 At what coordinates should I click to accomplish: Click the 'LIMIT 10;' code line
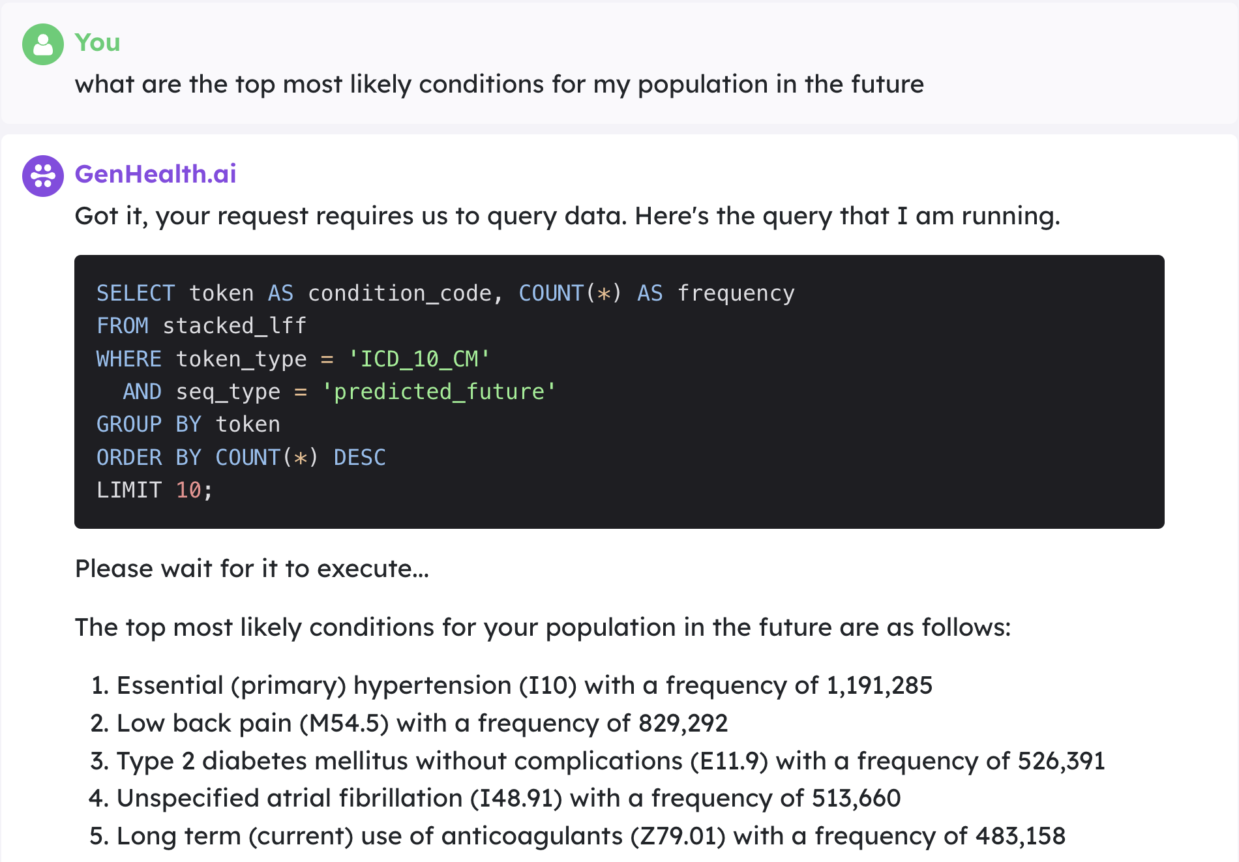pyautogui.click(x=155, y=490)
